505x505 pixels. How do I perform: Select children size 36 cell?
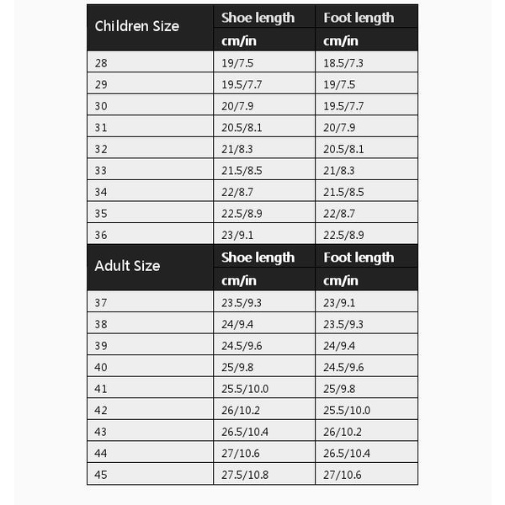(150, 233)
